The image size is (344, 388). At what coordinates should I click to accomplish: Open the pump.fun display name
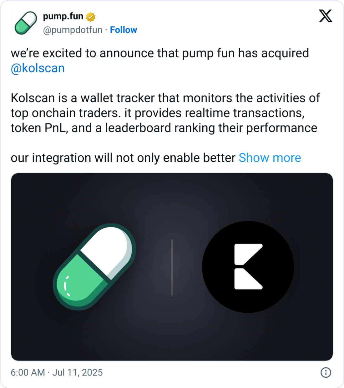point(63,16)
